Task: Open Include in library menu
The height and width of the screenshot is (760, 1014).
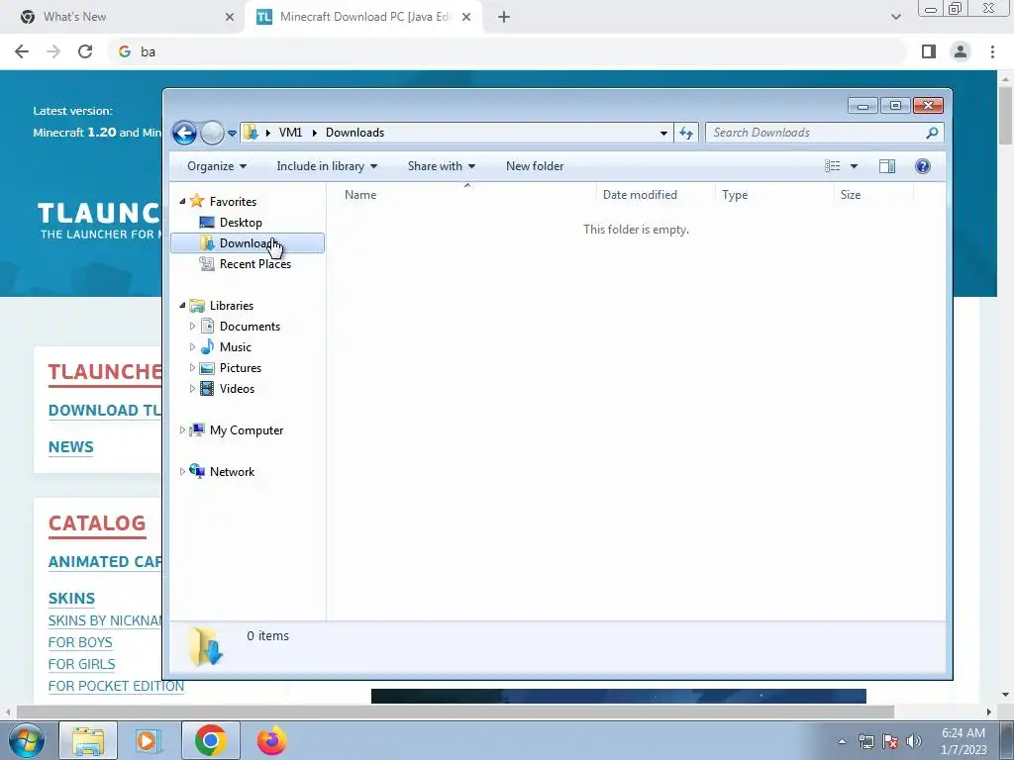Action: (327, 166)
